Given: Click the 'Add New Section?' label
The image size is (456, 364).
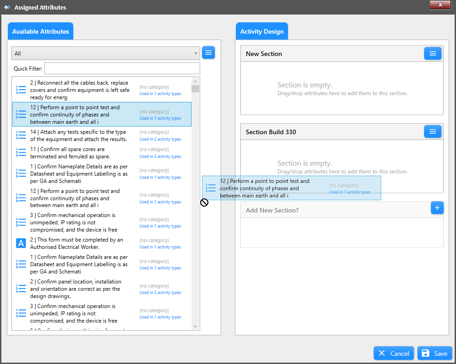Looking at the screenshot, I should click(x=272, y=210).
